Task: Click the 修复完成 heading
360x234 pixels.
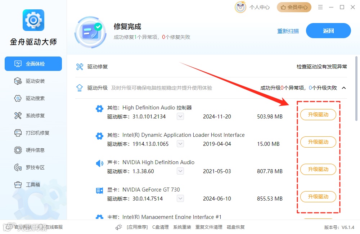Action: (x=127, y=26)
